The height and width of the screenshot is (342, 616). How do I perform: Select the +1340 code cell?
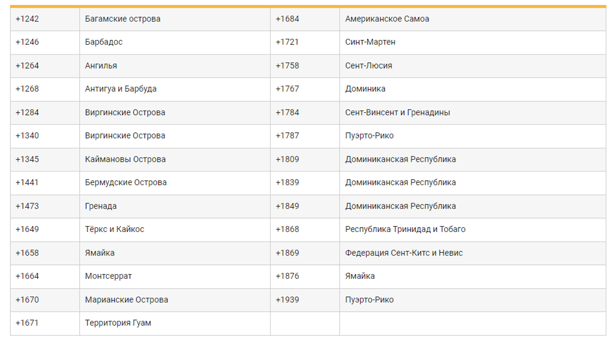[x=27, y=136]
